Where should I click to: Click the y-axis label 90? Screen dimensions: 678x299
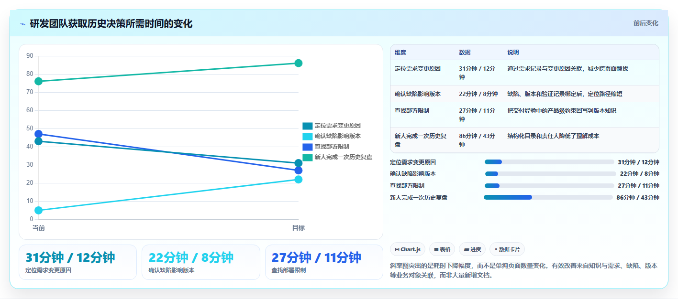tap(30, 56)
